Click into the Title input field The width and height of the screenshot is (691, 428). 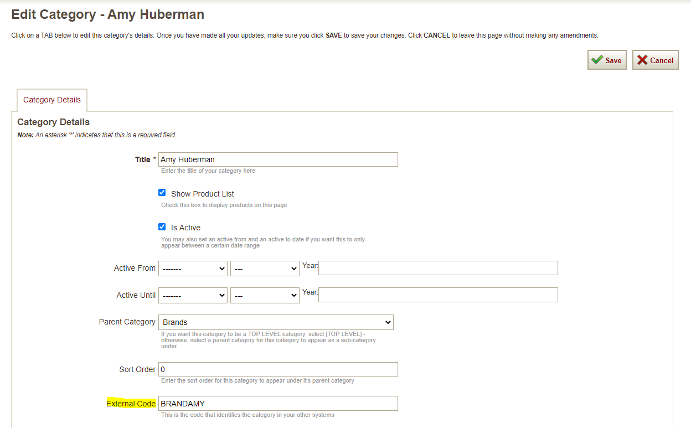pyautogui.click(x=278, y=159)
